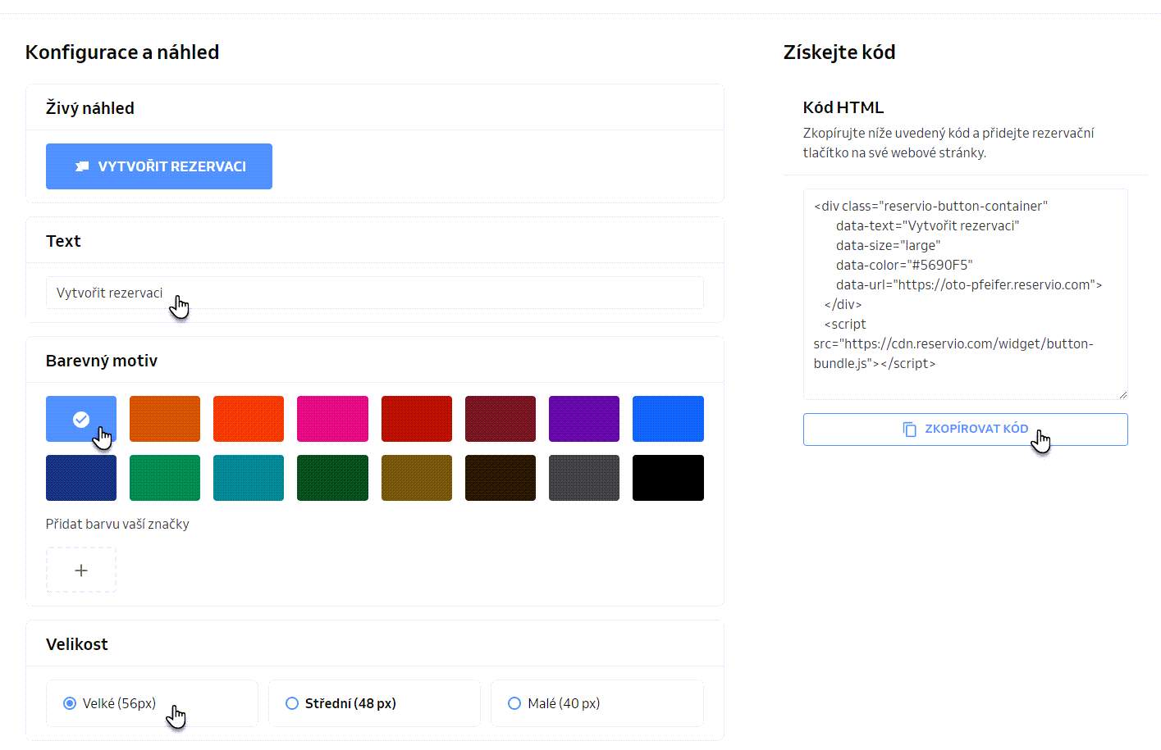Click the 'Barevný motiv' heading
This screenshot has width=1161, height=750.
click(x=102, y=361)
